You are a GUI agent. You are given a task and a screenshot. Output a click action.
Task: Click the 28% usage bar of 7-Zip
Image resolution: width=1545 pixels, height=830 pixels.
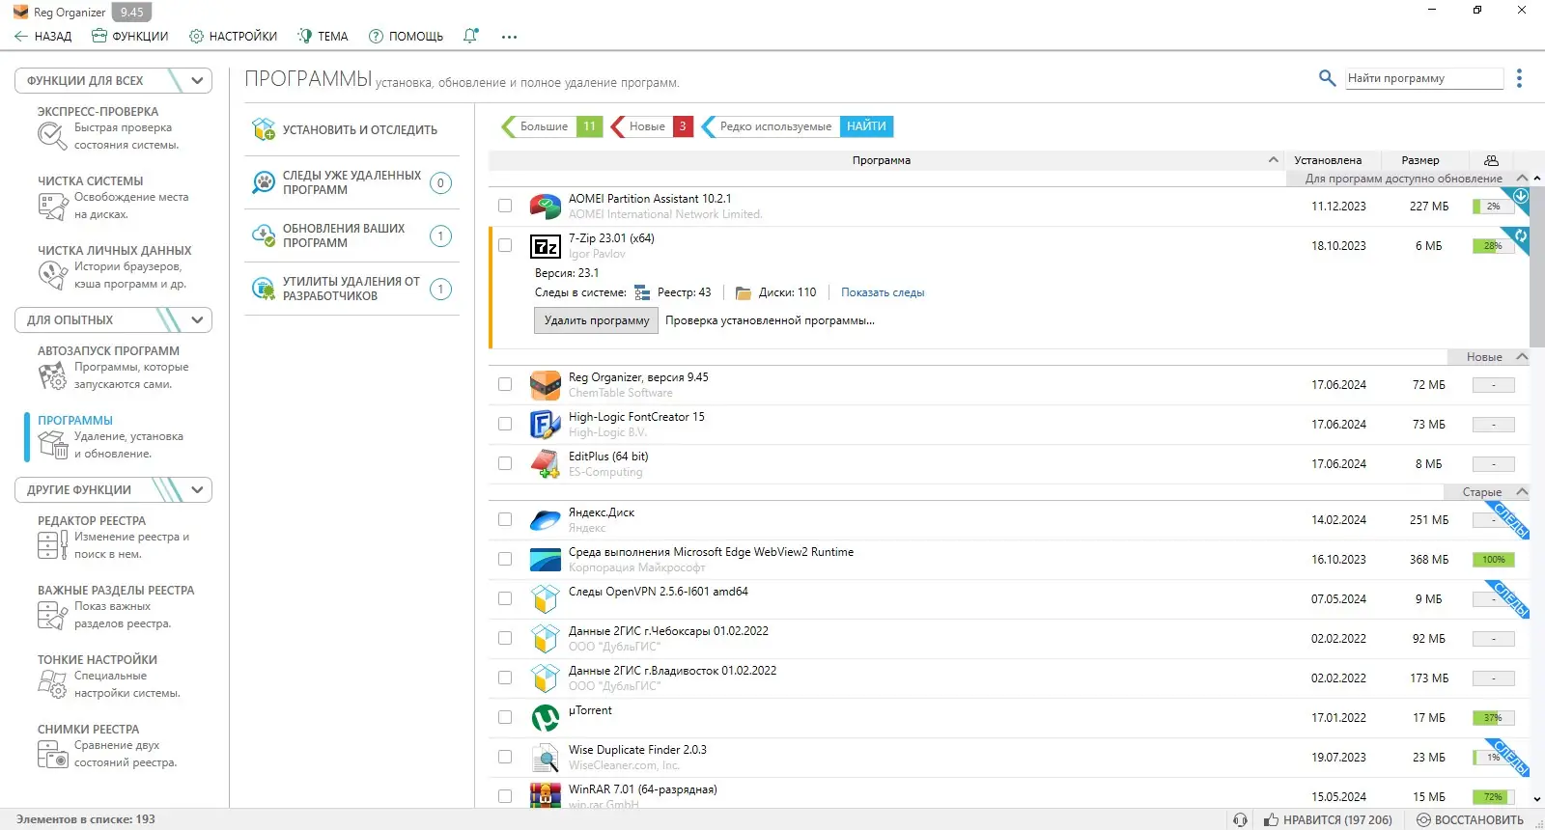1494,246
